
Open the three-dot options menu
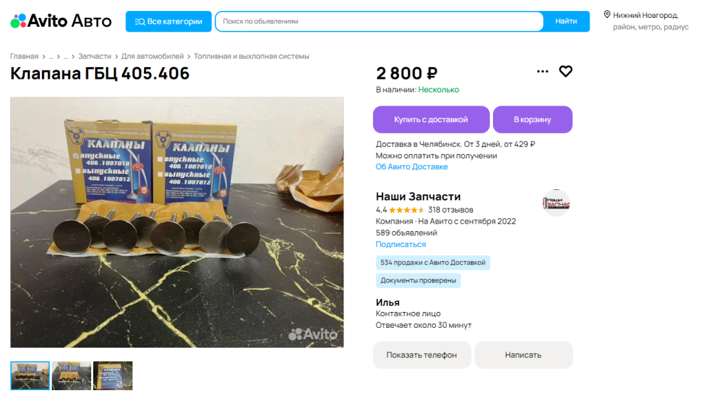[543, 71]
